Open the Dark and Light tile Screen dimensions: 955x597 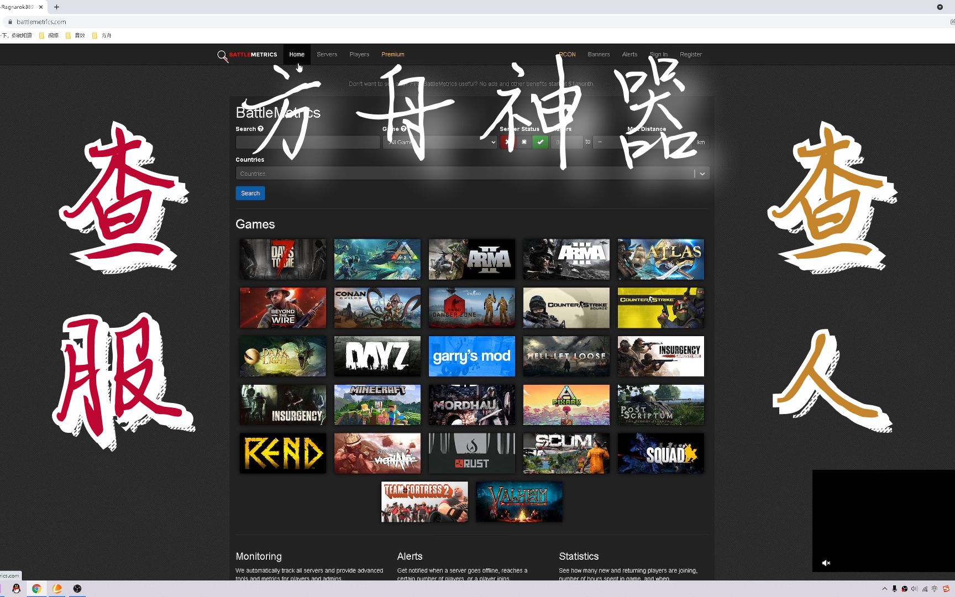click(283, 357)
